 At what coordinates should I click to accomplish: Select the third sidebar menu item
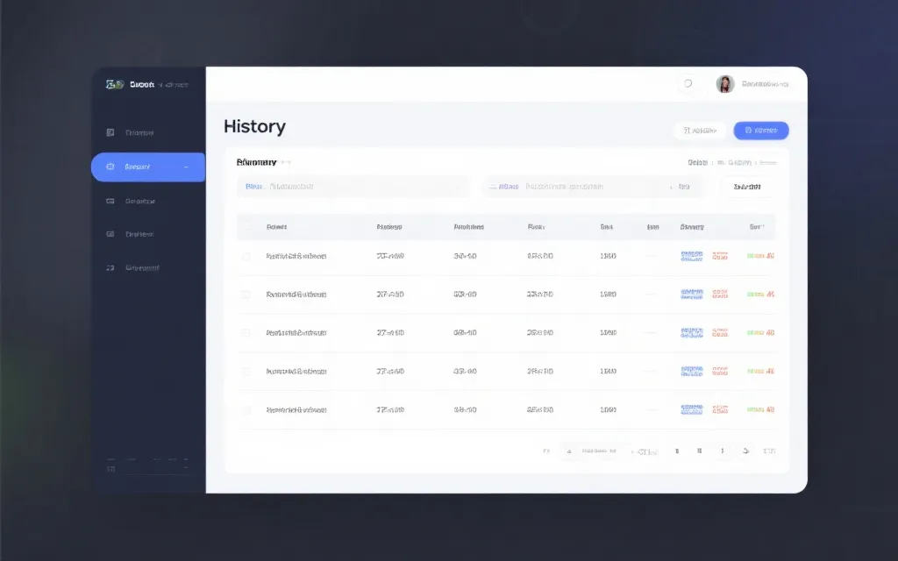[x=139, y=201]
